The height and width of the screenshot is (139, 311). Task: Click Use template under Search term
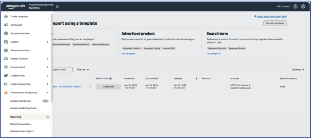pyautogui.click(x=214, y=54)
